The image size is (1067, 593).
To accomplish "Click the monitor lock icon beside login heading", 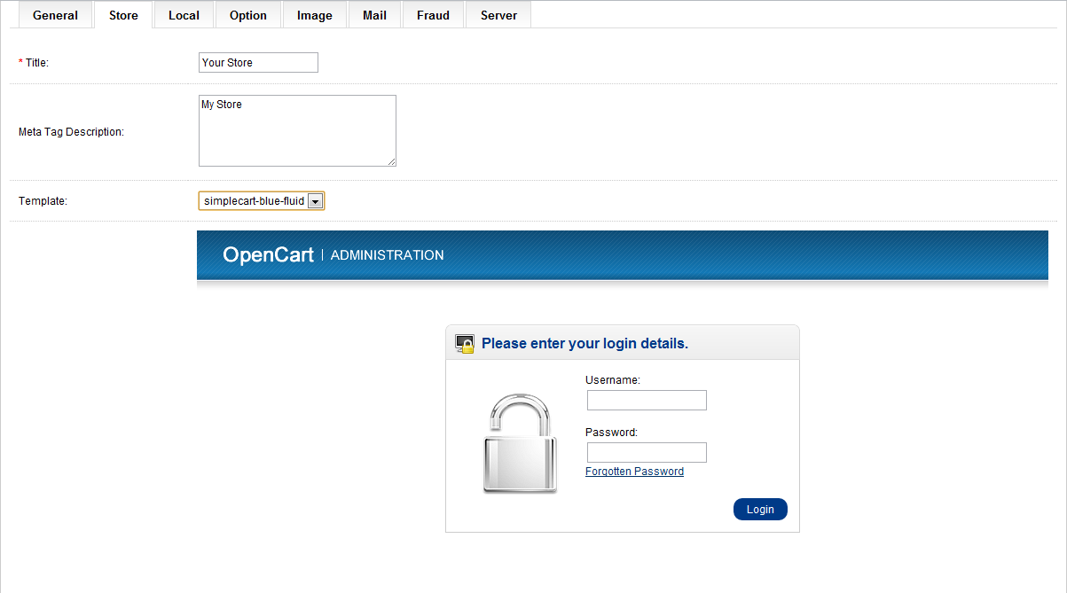I will click(465, 344).
